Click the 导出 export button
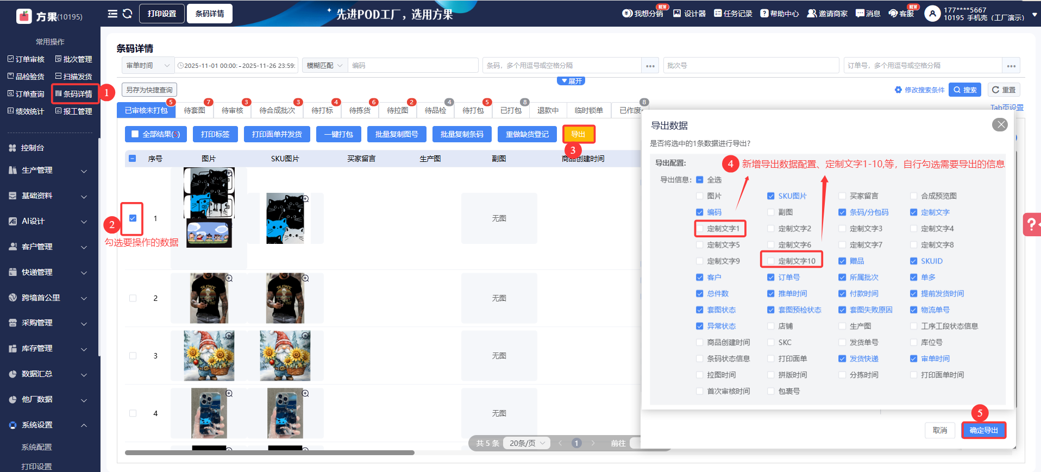 tap(579, 134)
